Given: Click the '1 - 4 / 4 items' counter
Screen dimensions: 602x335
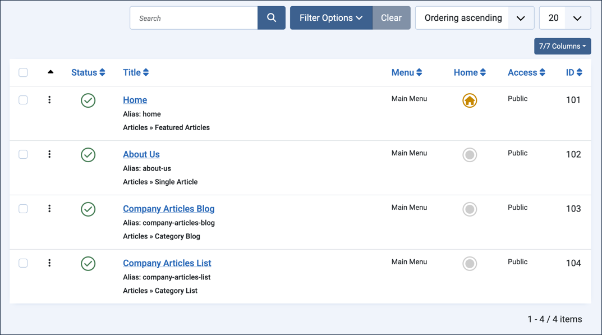Looking at the screenshot, I should pyautogui.click(x=555, y=319).
